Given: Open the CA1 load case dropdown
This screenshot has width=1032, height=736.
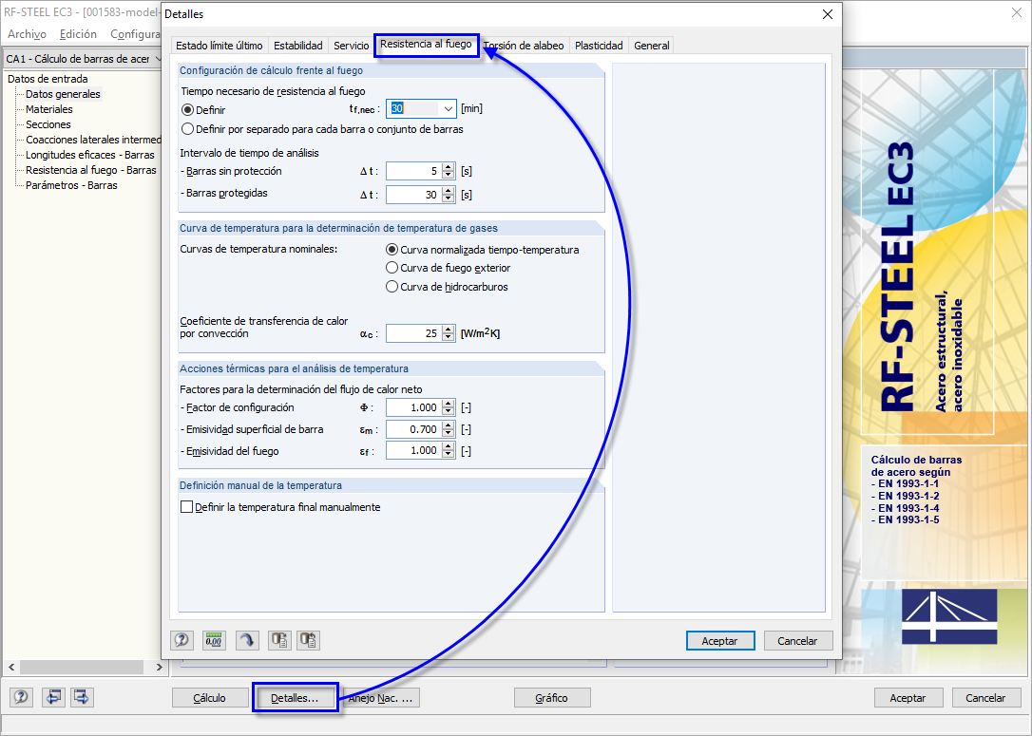Looking at the screenshot, I should pos(158,59).
